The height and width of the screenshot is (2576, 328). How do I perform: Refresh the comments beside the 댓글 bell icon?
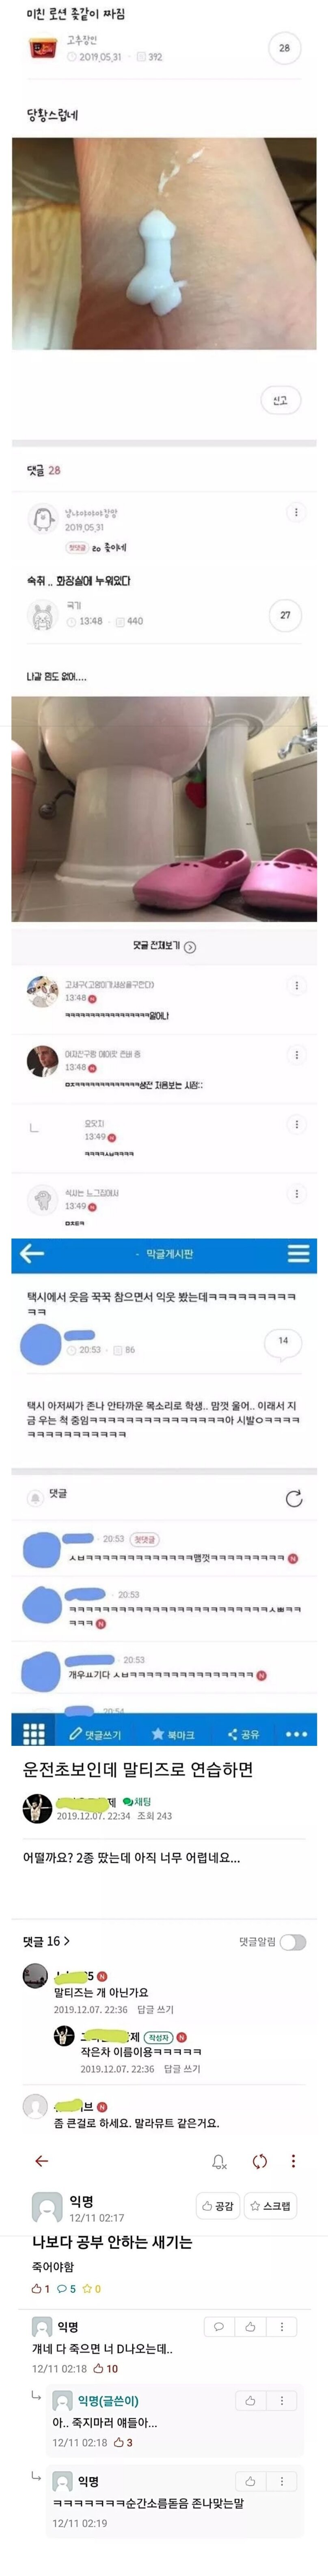pos(294,1498)
